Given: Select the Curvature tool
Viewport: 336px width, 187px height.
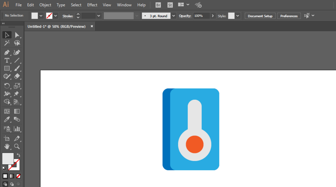Looking at the screenshot, I should (17, 52).
